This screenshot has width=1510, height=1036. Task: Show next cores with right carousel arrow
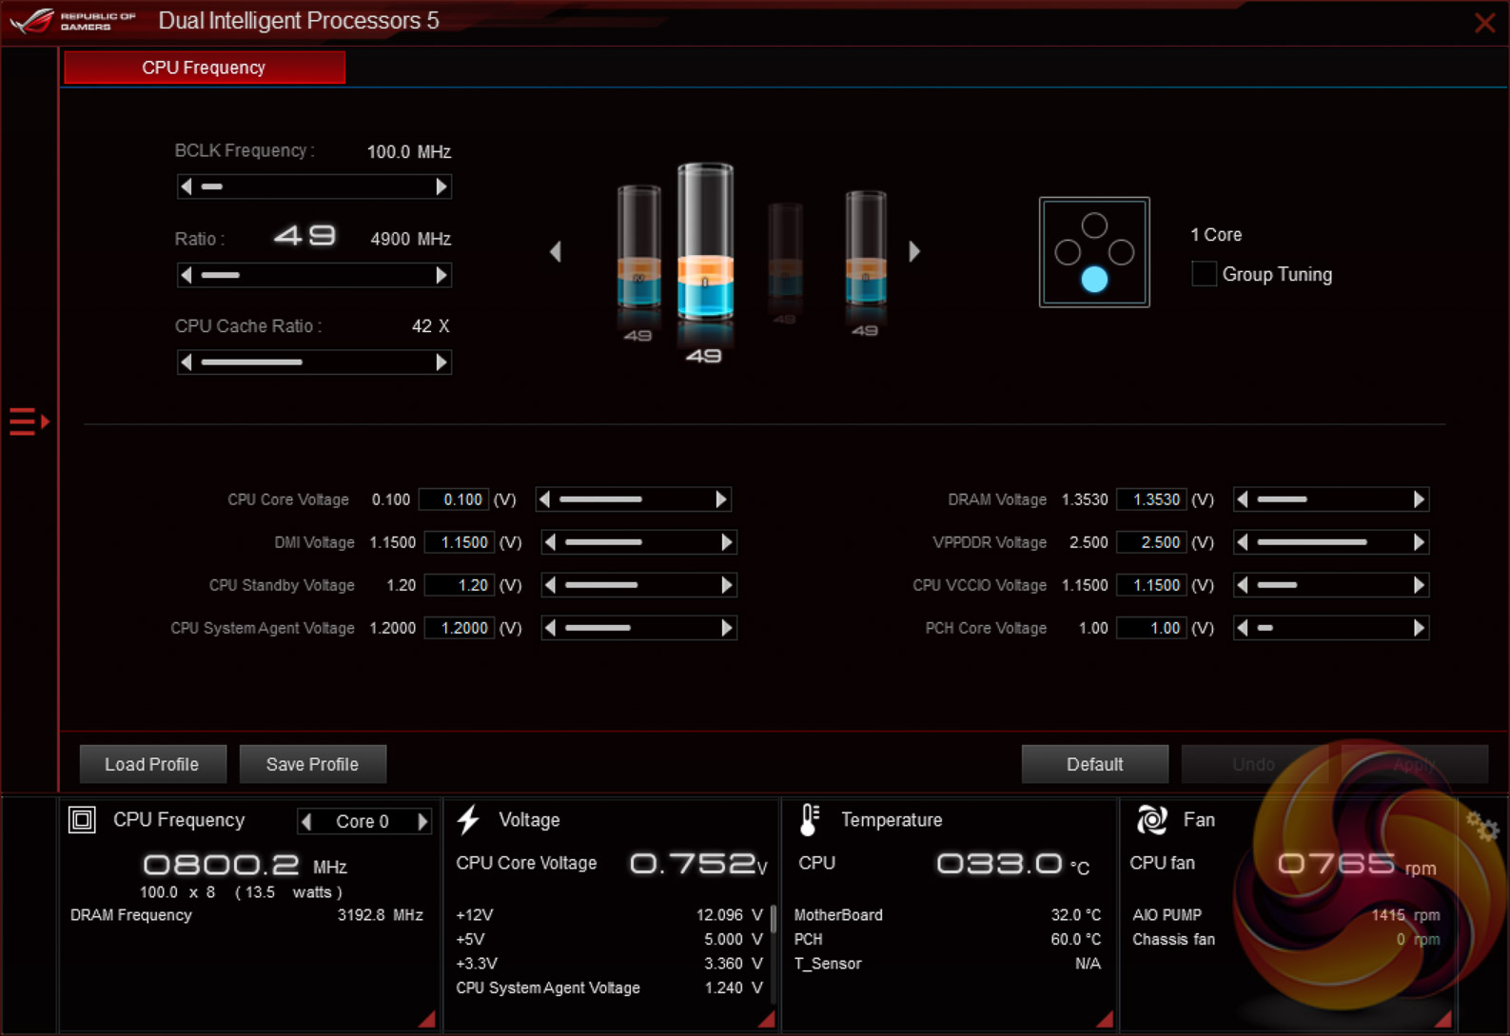tap(914, 252)
